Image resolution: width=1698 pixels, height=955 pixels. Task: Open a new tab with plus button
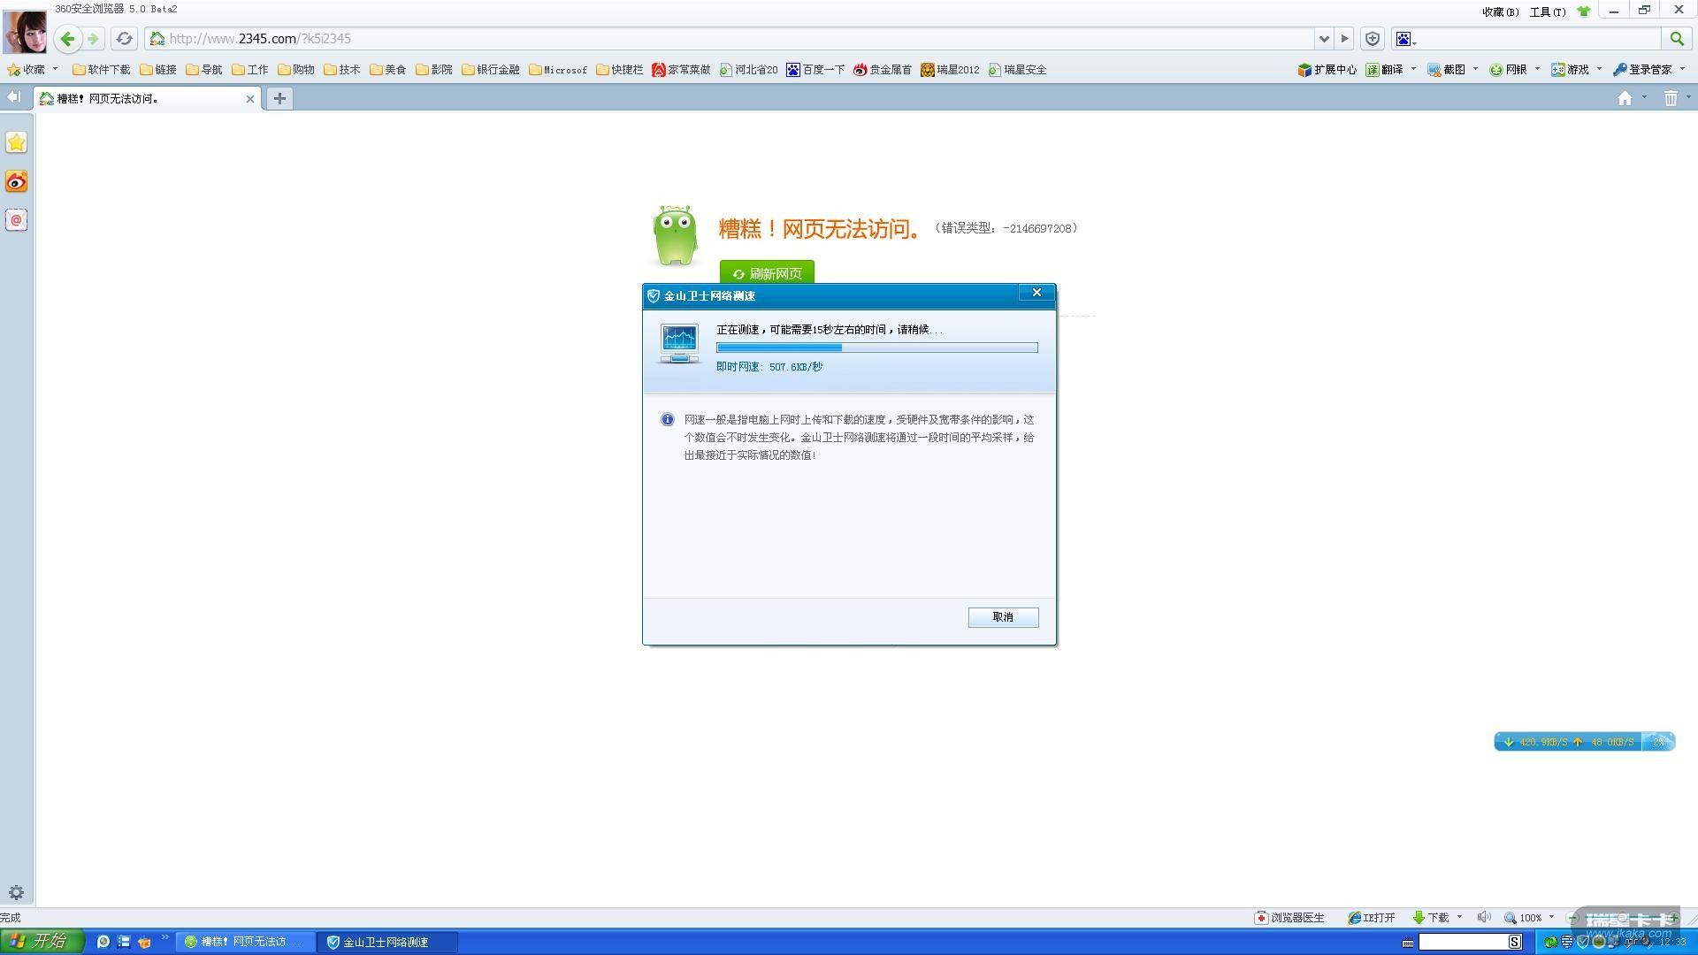[x=279, y=98]
